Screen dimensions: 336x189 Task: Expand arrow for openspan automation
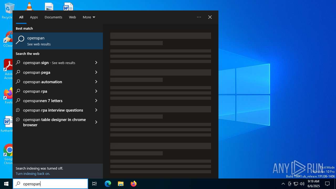pyautogui.click(x=96, y=82)
